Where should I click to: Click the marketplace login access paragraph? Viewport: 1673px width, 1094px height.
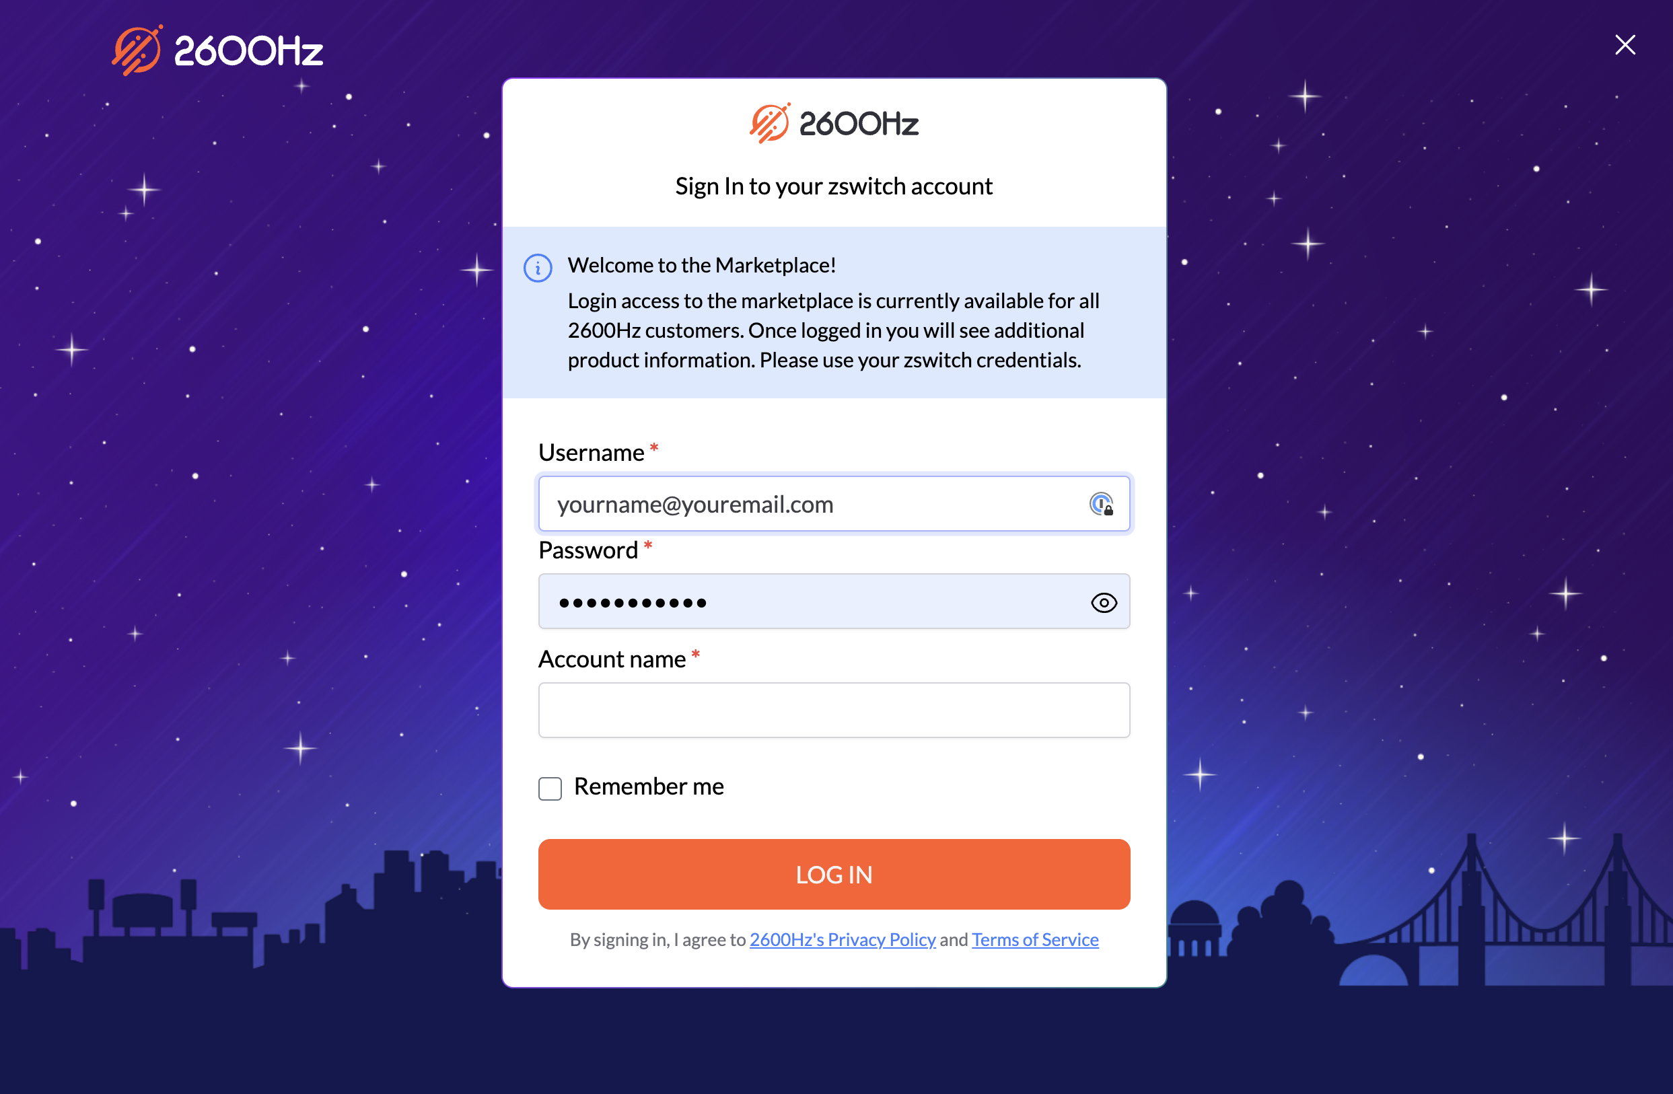pos(833,330)
